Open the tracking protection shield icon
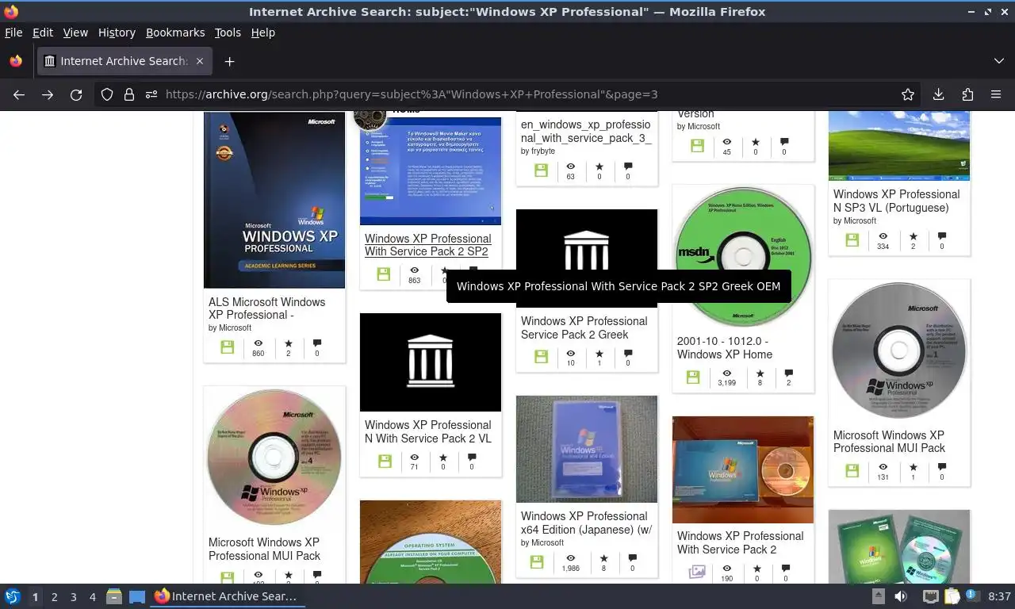The width and height of the screenshot is (1015, 609). [x=107, y=94]
